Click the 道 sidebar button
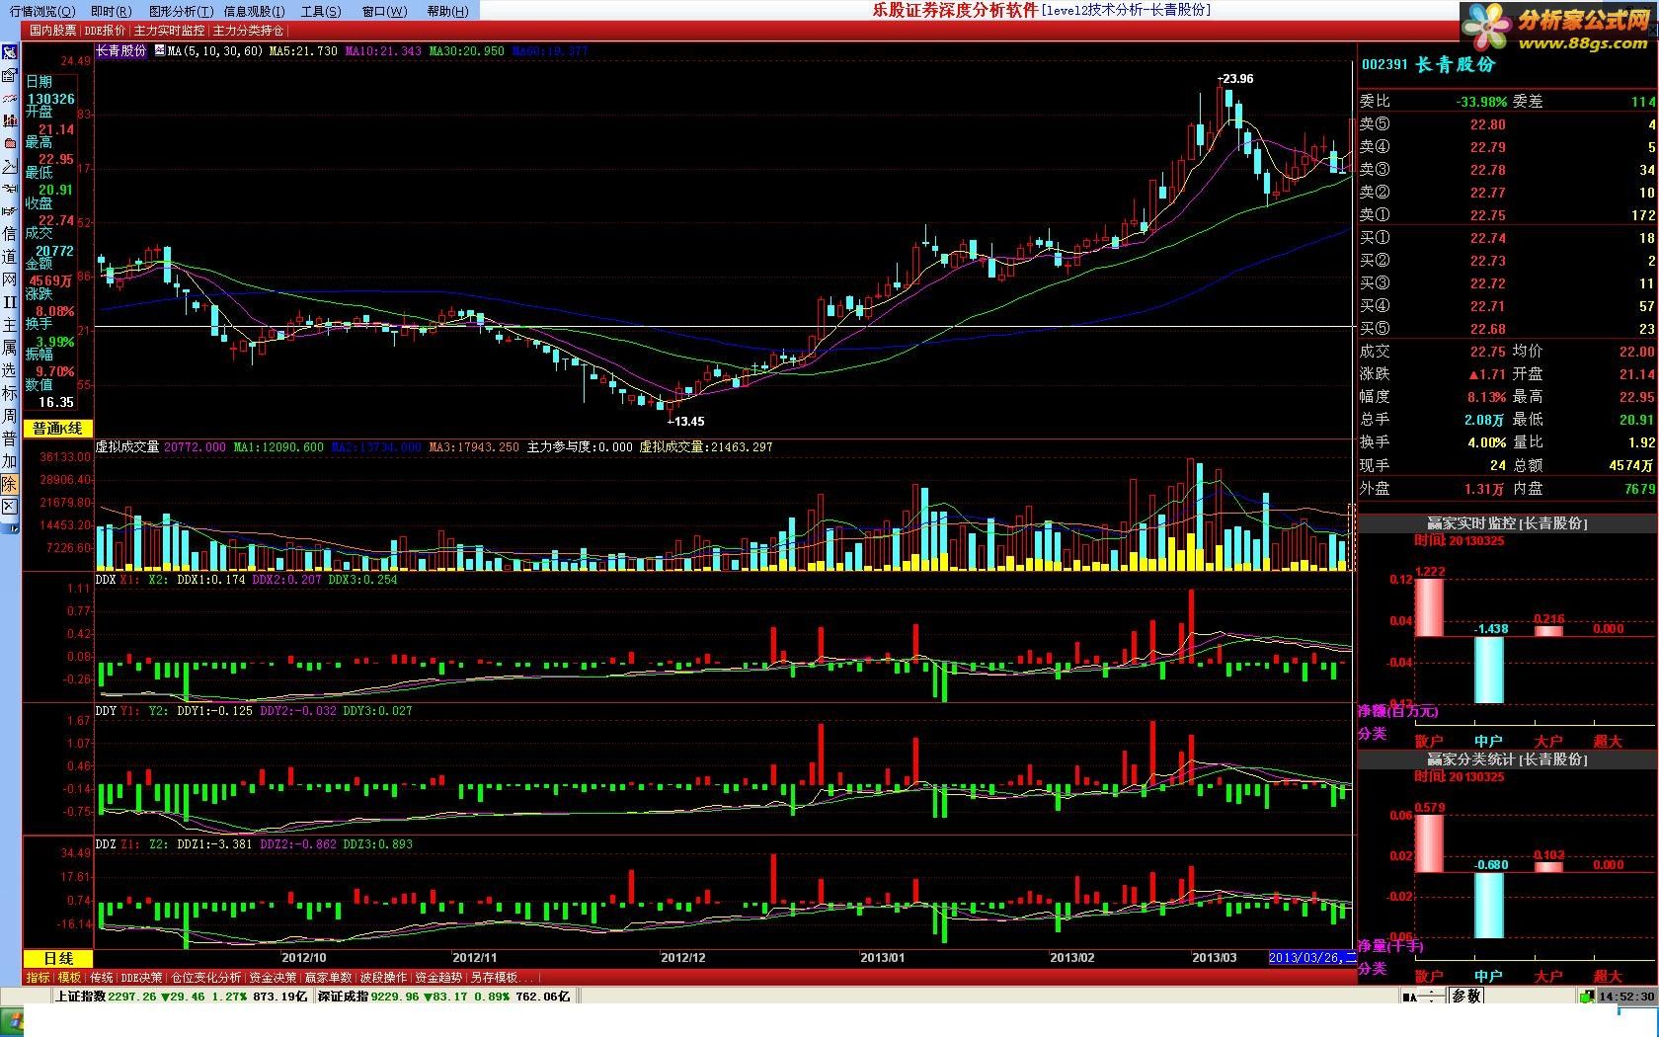Screen dimensions: 1659x1037 [9, 256]
